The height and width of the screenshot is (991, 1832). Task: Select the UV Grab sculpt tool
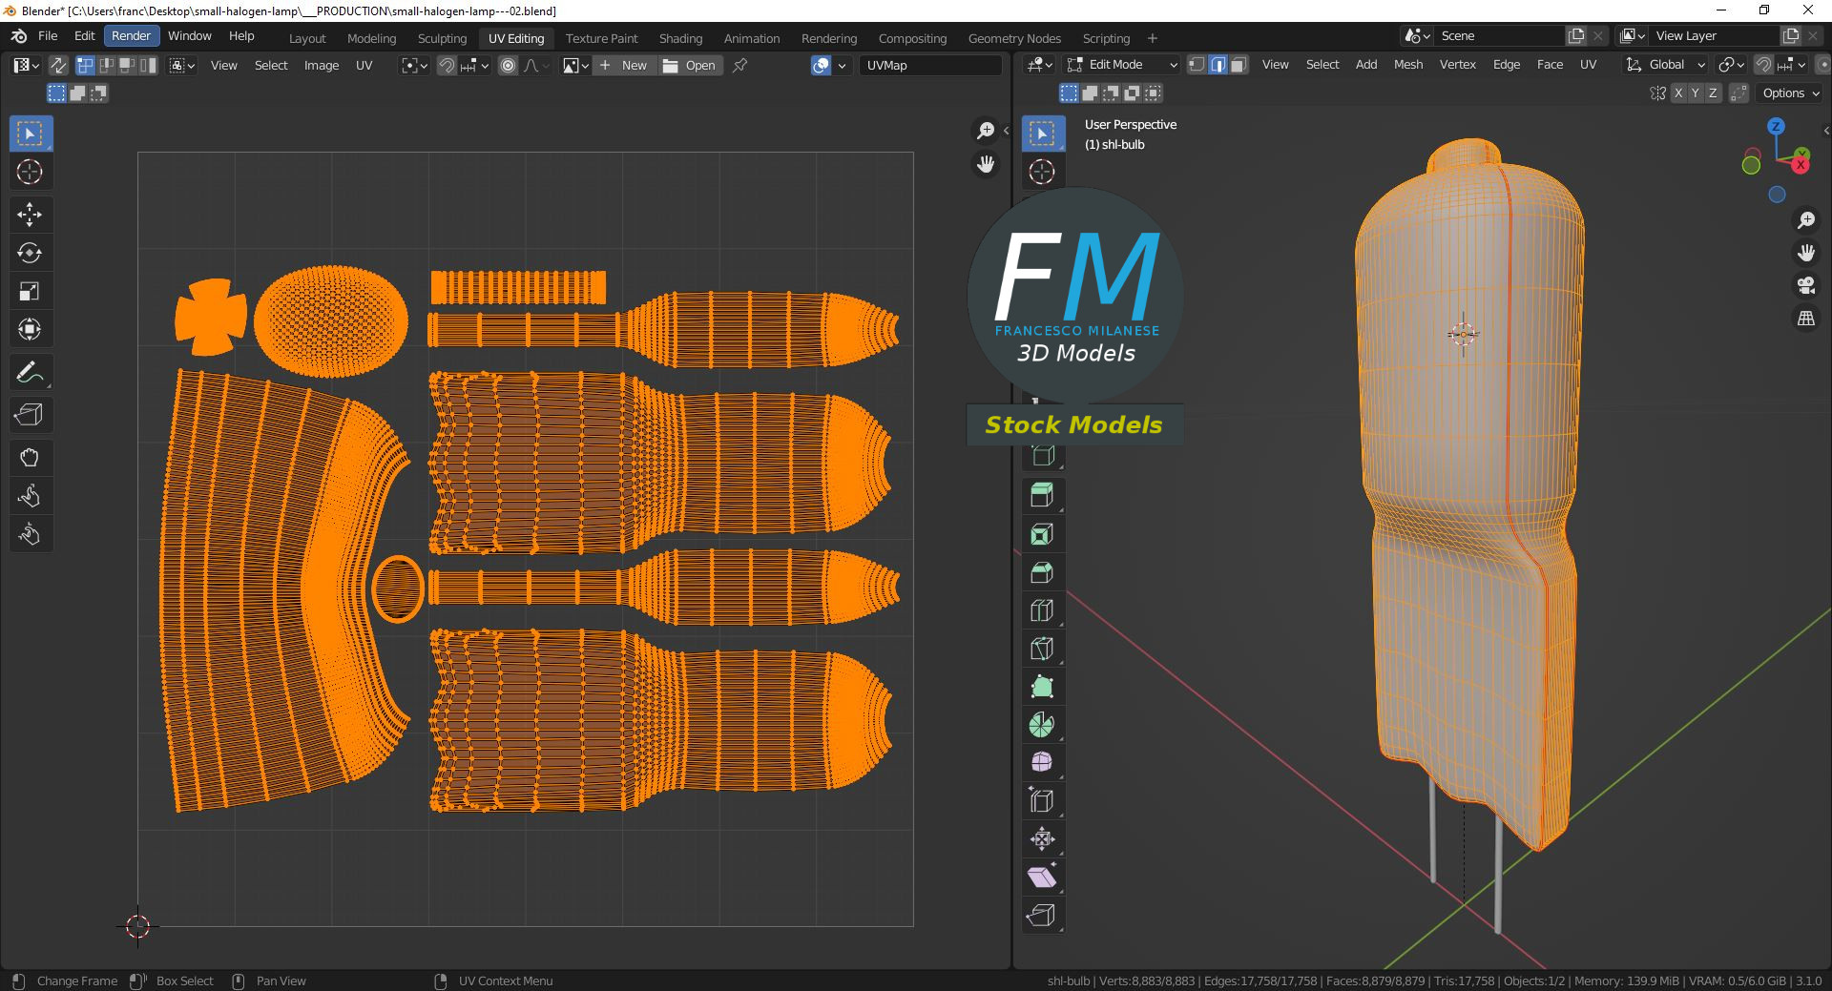click(x=30, y=458)
